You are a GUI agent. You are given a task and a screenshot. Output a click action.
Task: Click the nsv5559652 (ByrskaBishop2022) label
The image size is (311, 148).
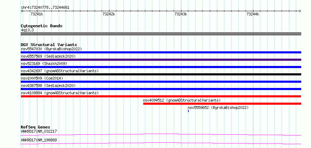pyautogui.click(x=218, y=108)
